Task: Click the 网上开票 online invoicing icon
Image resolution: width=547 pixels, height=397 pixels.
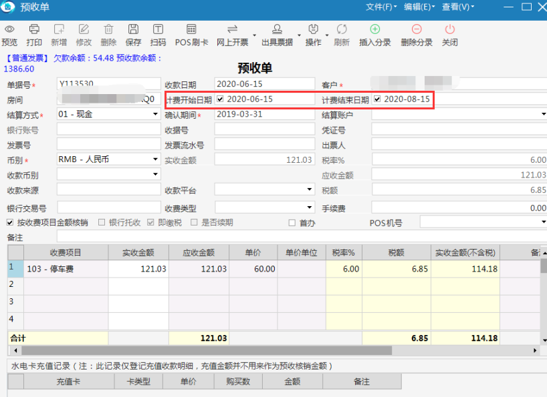Action: (x=232, y=29)
